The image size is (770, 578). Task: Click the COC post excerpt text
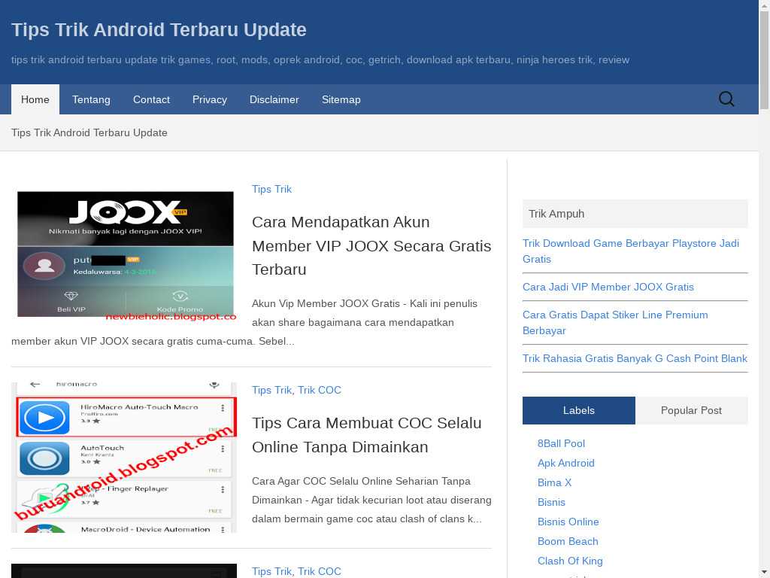(x=371, y=500)
